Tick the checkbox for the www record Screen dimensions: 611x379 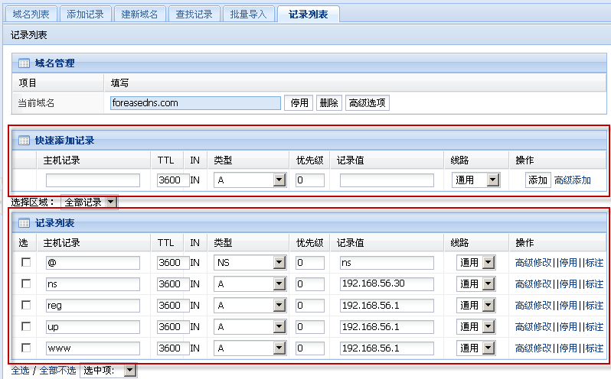coord(26,348)
